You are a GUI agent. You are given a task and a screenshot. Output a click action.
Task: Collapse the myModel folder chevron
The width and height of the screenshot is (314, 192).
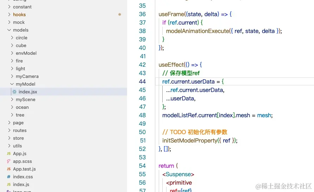[12, 84]
